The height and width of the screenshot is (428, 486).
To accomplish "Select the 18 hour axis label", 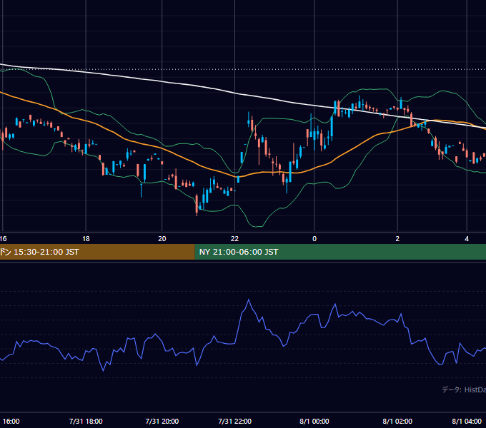I will [x=86, y=239].
